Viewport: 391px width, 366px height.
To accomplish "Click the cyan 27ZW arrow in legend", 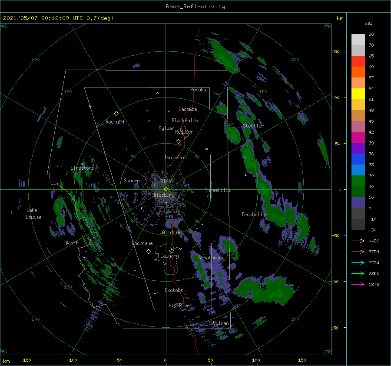I will click(358, 263).
